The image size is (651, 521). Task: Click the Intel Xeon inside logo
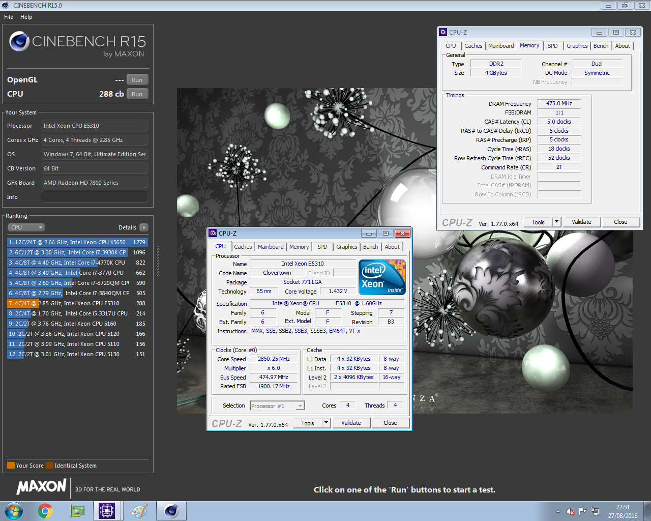click(382, 277)
